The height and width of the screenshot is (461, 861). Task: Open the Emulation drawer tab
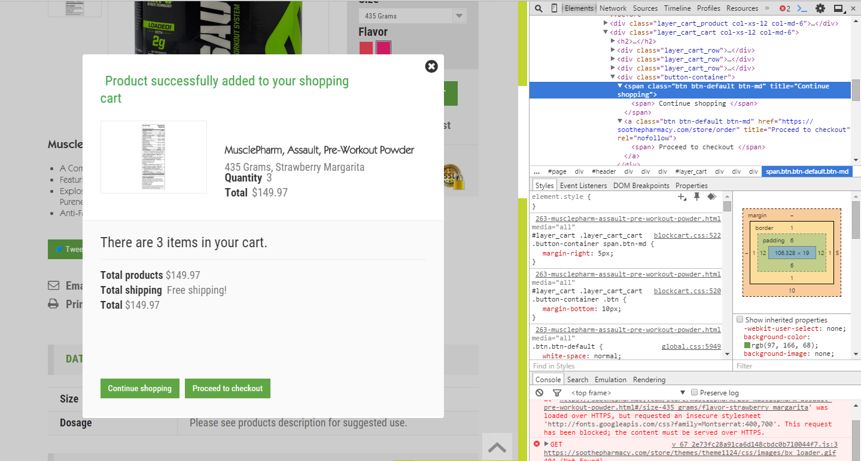(610, 380)
